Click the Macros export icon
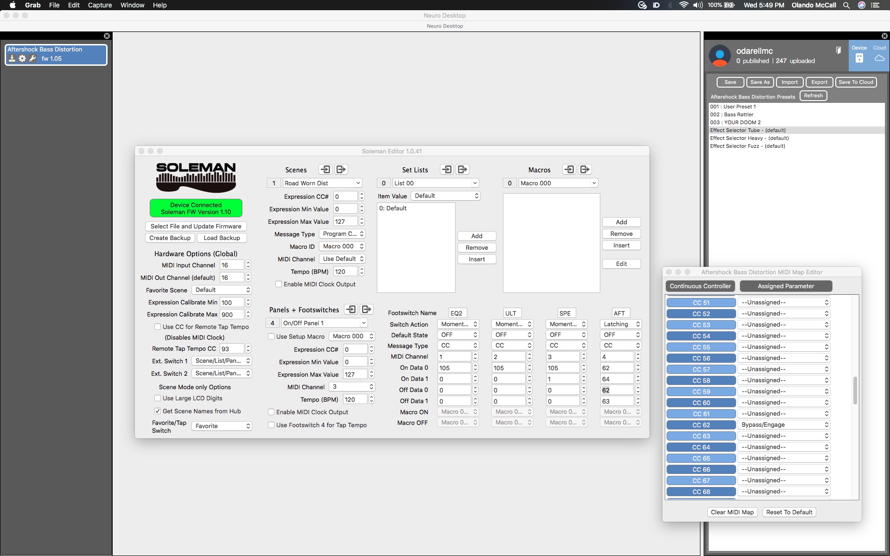The image size is (890, 556). point(585,170)
